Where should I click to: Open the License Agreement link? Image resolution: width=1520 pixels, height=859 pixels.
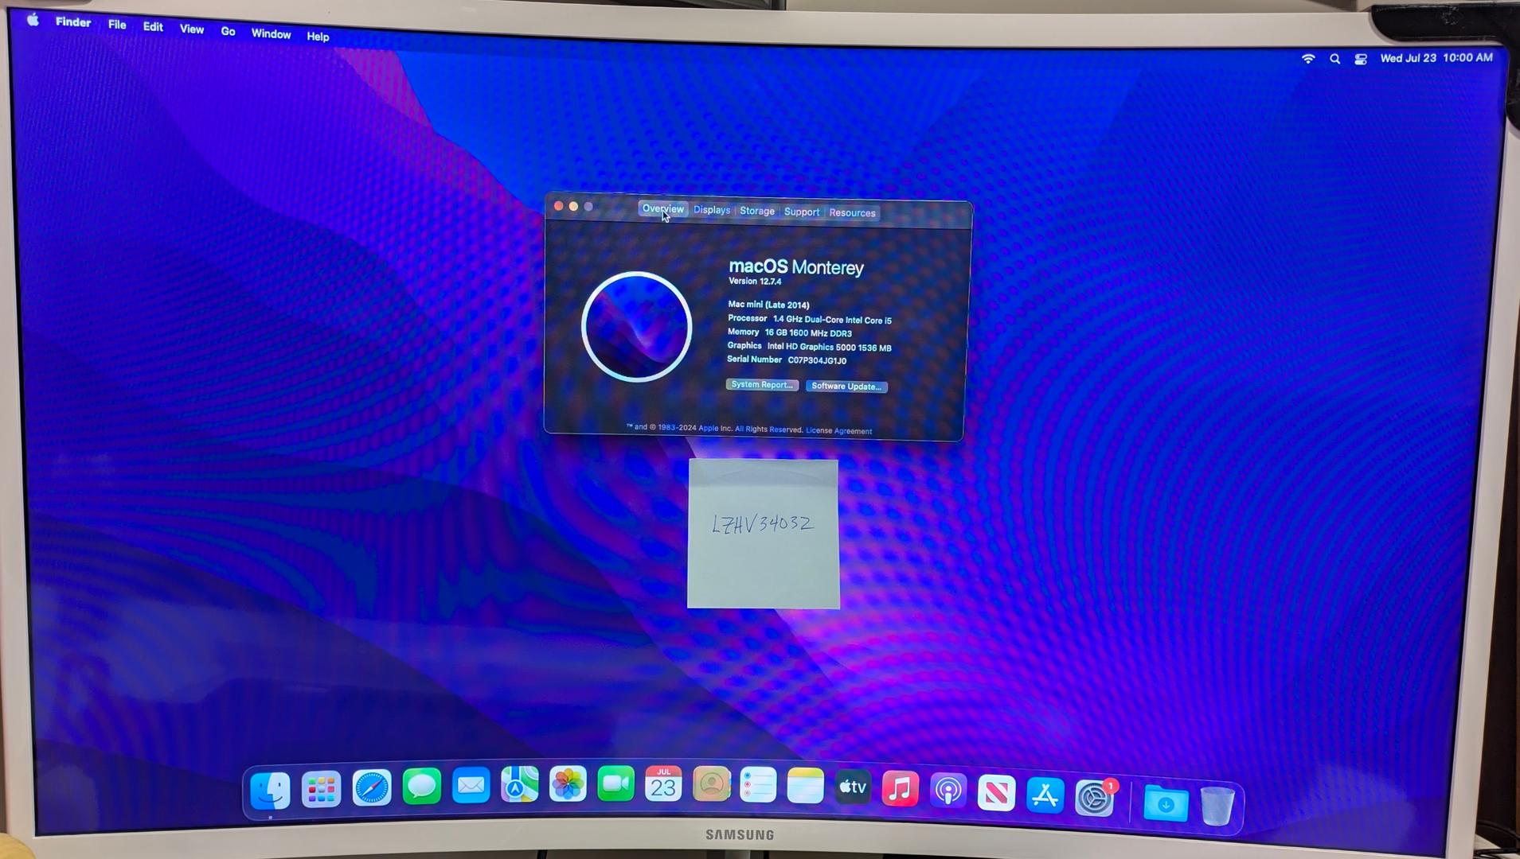[x=838, y=431]
